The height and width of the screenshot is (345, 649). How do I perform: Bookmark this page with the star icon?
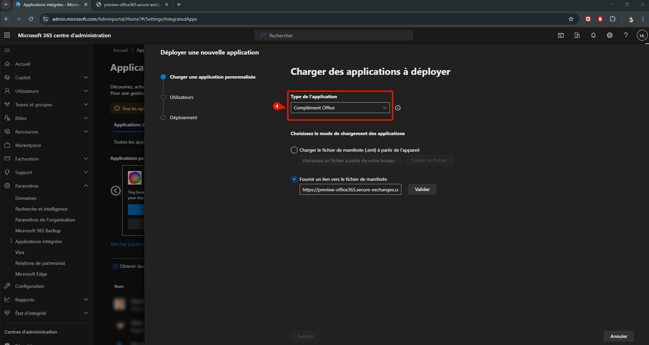[x=571, y=19]
